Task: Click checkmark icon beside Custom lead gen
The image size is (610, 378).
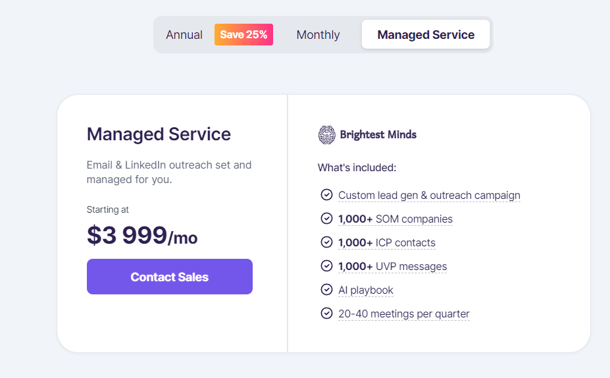Action: 326,195
